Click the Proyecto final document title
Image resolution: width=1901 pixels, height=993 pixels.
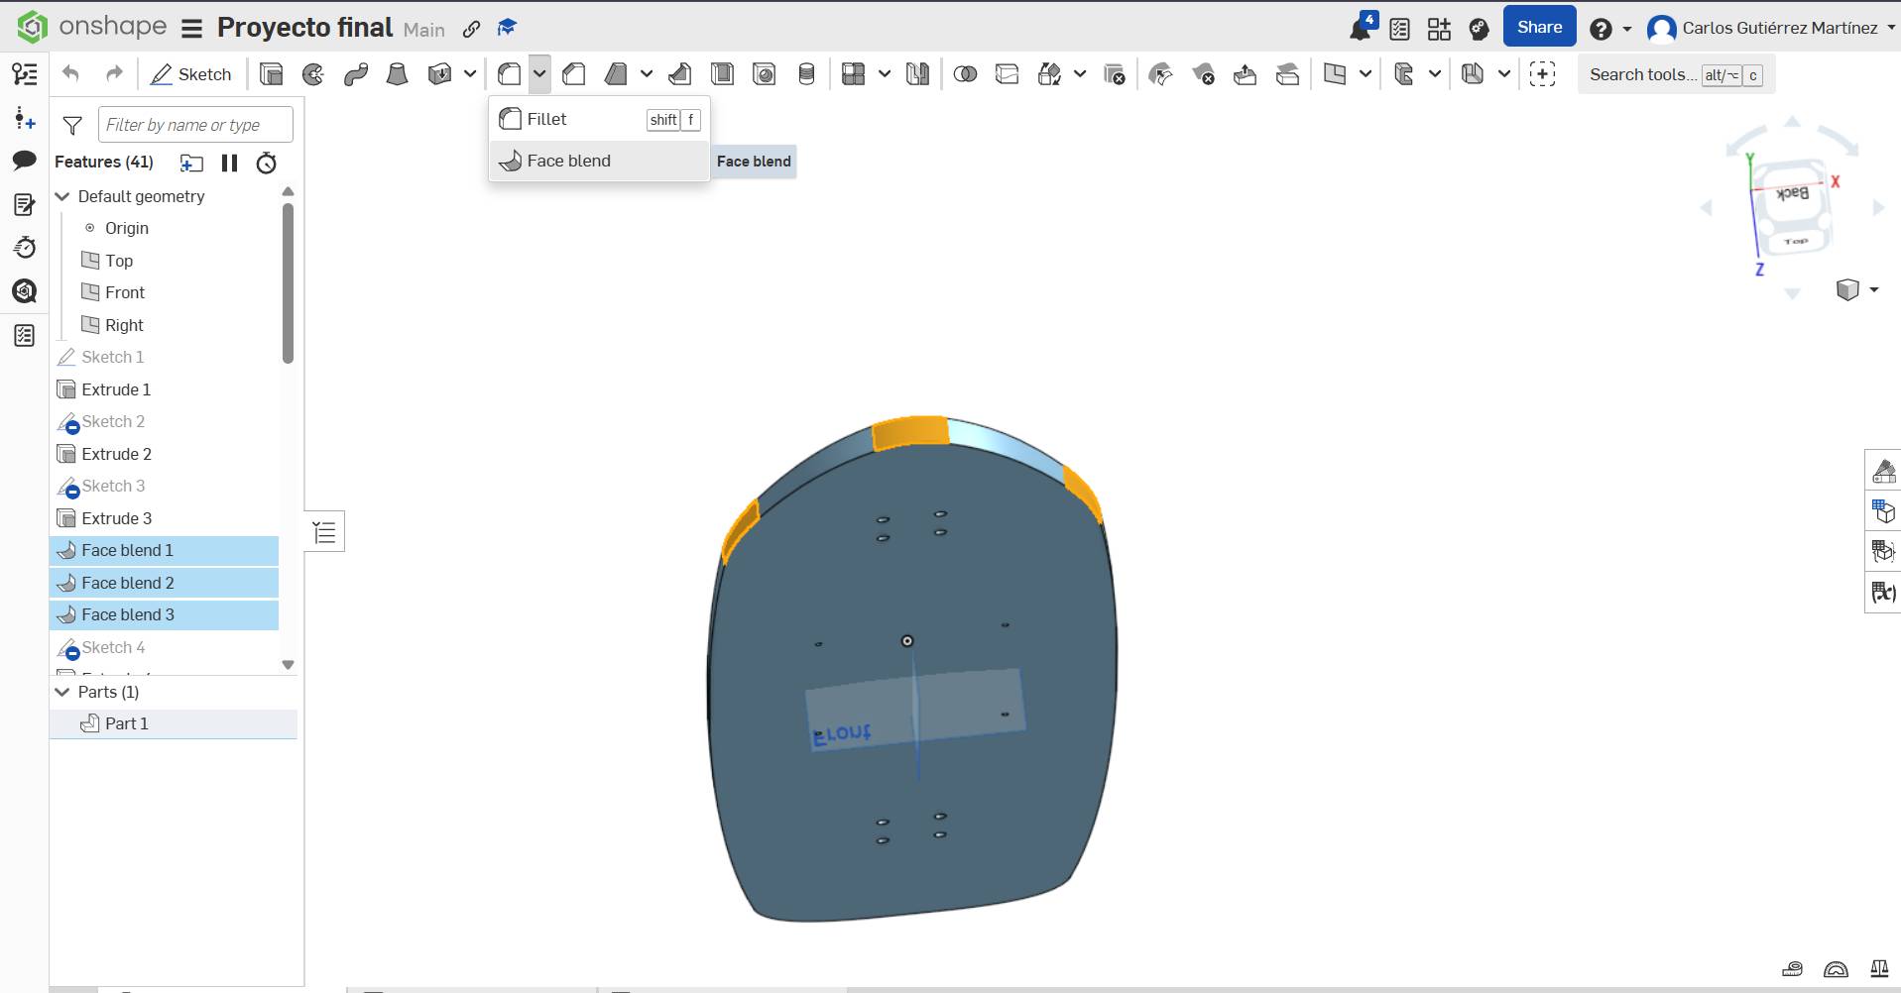click(x=304, y=28)
